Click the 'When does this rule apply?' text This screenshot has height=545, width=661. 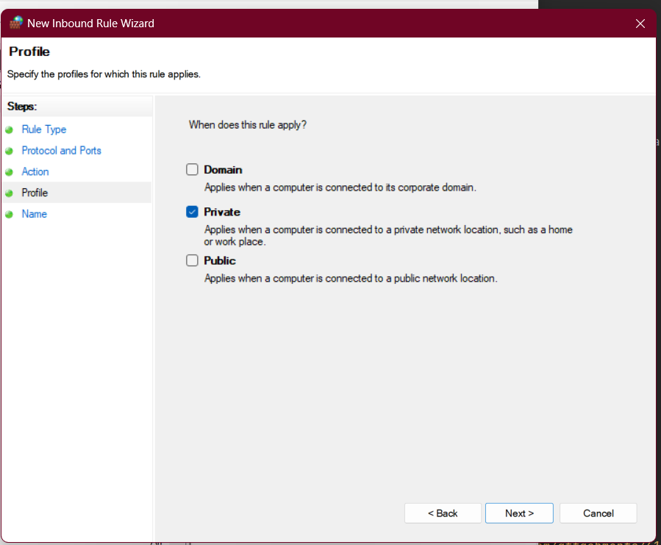click(x=248, y=125)
